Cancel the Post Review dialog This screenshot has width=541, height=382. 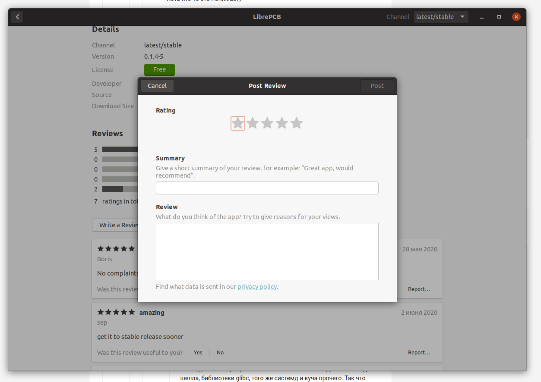(x=157, y=86)
